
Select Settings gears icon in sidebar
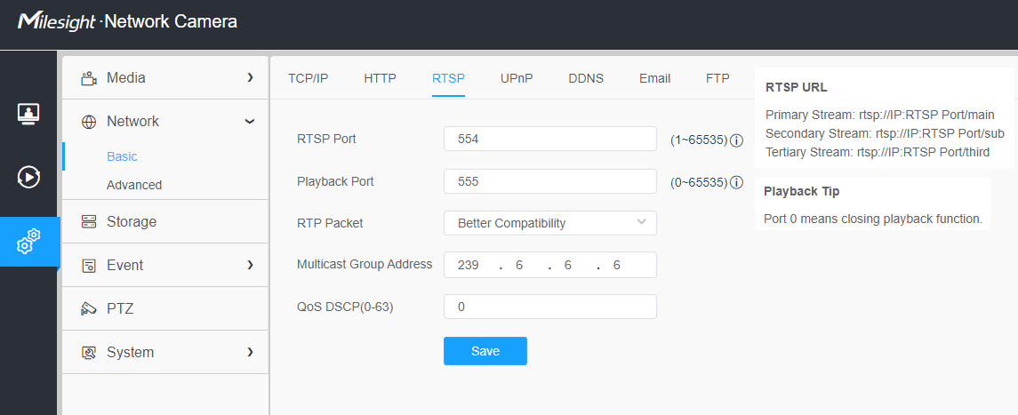28,241
